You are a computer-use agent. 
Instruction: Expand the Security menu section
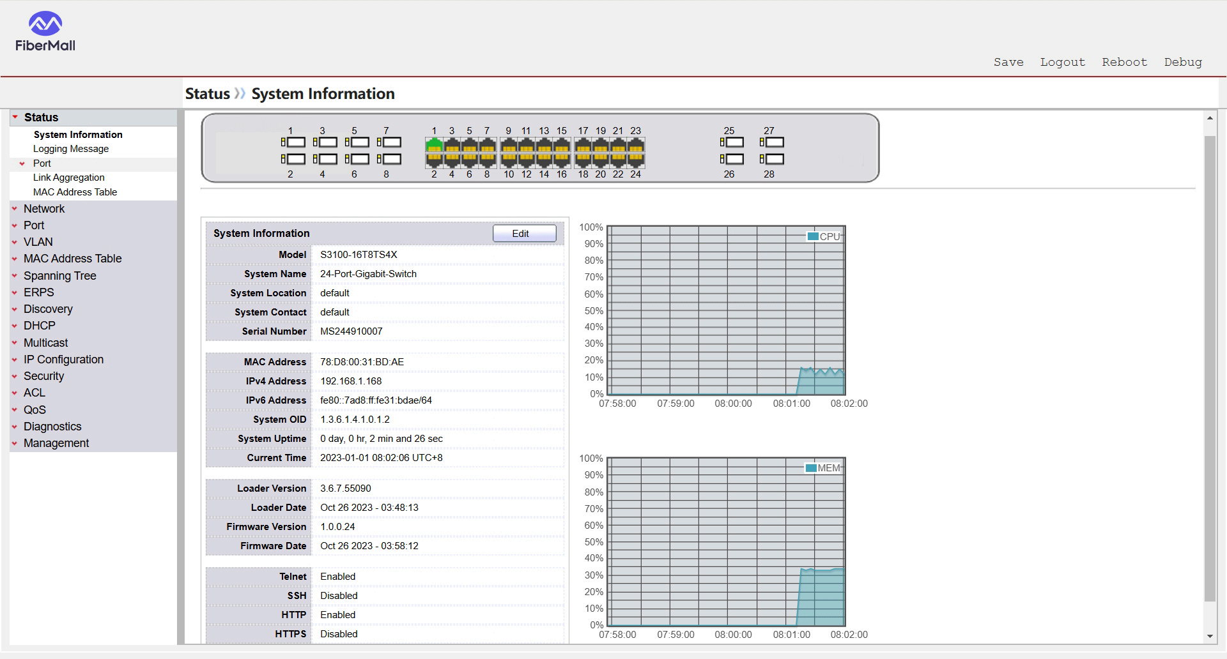[x=43, y=376]
